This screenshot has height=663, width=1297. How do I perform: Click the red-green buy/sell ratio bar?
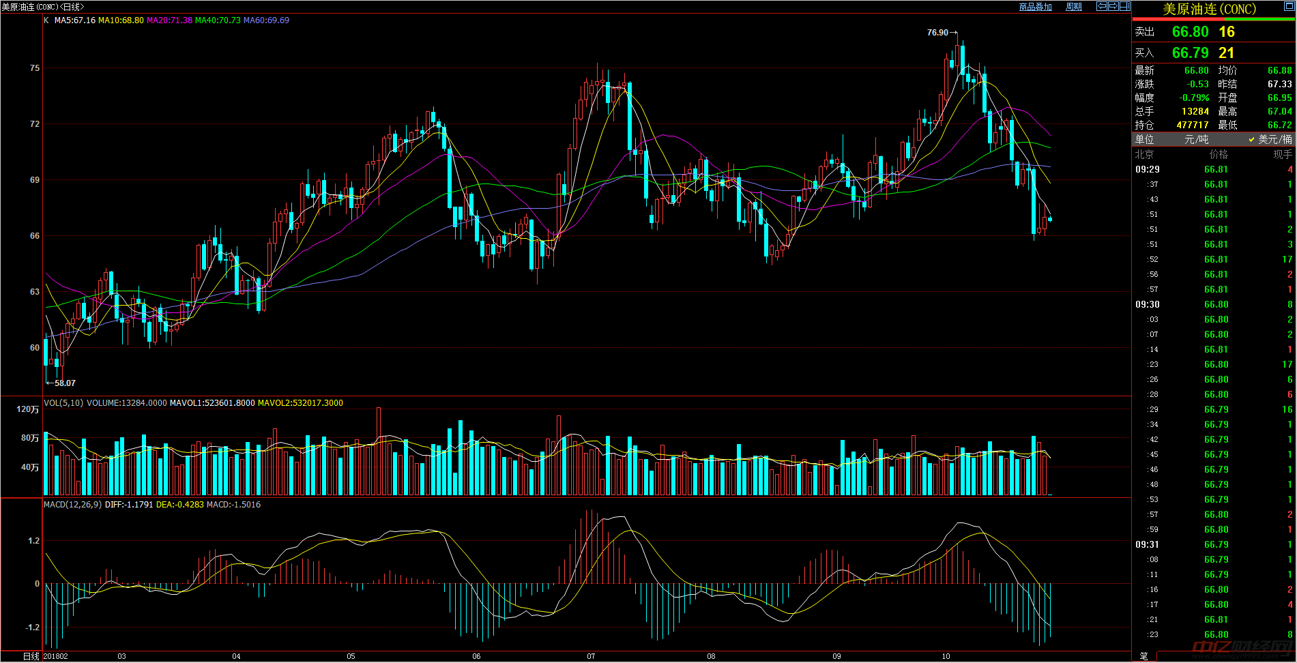pyautogui.click(x=1214, y=19)
